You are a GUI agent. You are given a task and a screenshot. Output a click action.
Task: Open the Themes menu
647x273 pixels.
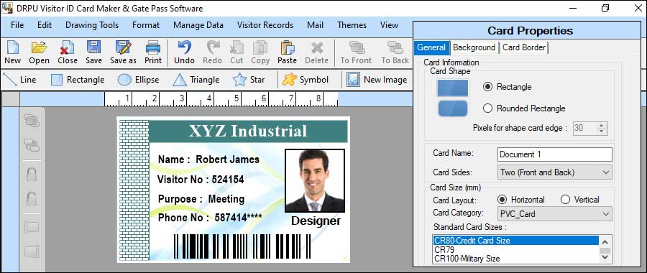point(352,25)
